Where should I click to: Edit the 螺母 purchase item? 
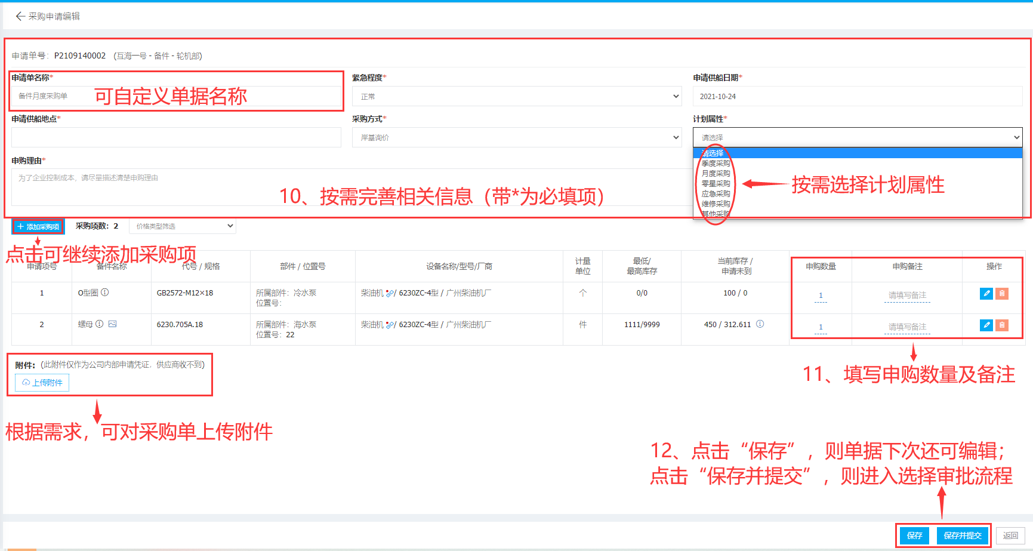[x=986, y=325]
